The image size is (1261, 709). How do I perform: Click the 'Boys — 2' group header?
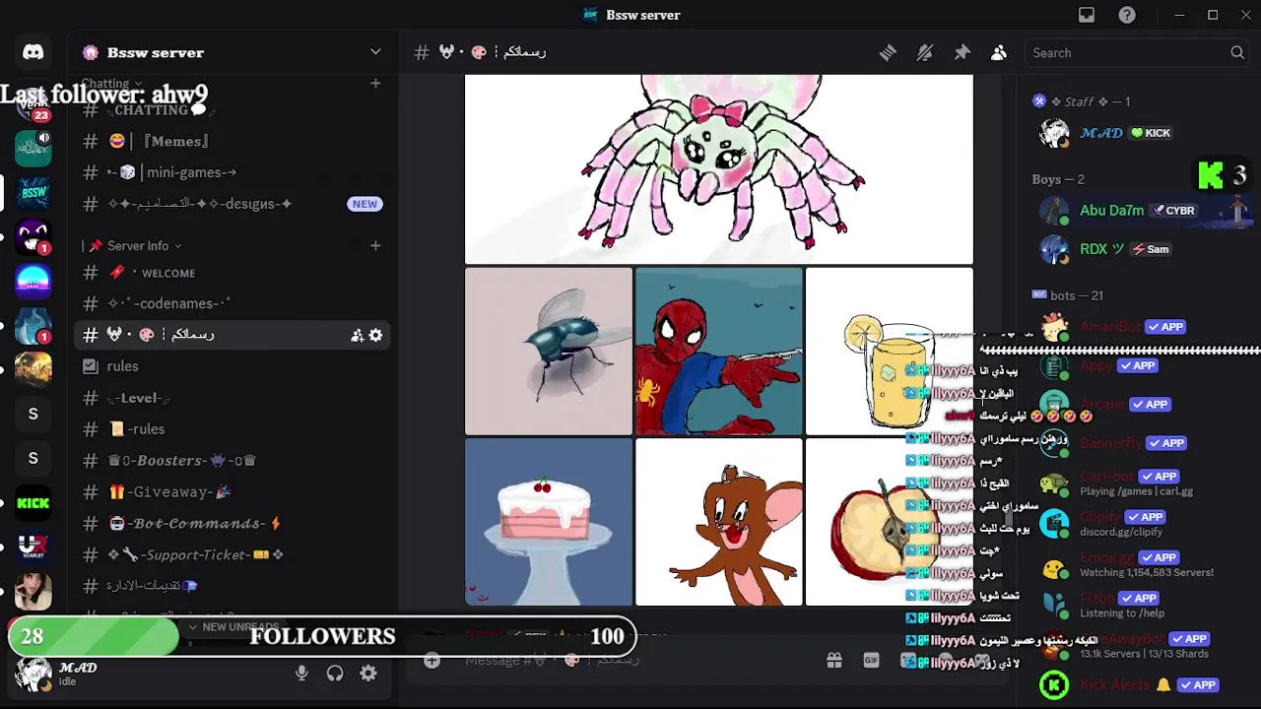click(x=1058, y=179)
